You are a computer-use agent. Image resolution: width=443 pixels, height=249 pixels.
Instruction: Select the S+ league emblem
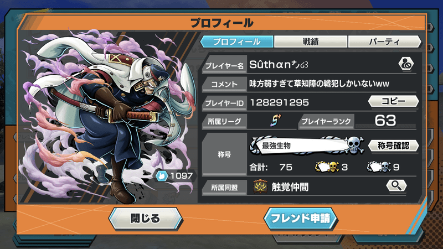[275, 120]
